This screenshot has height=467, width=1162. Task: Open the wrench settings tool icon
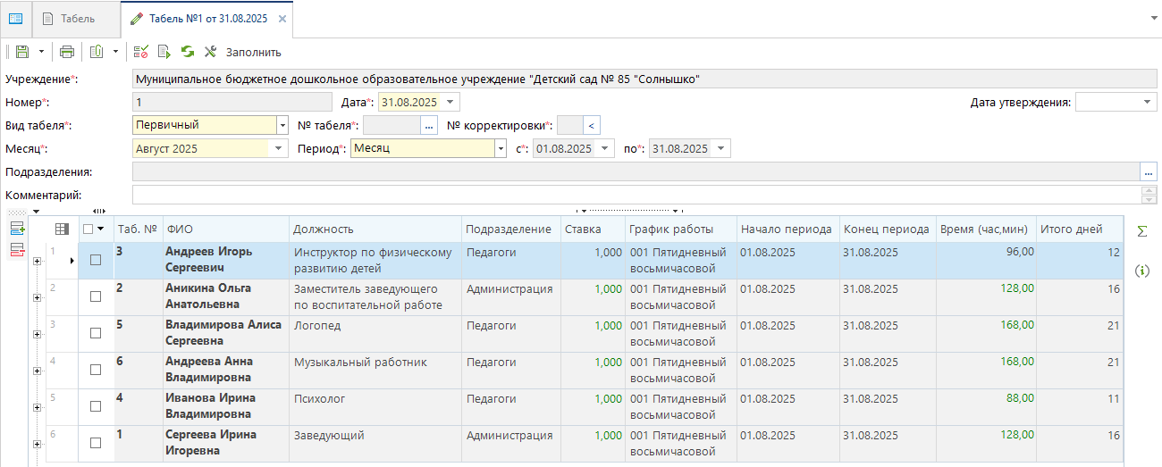pos(211,52)
